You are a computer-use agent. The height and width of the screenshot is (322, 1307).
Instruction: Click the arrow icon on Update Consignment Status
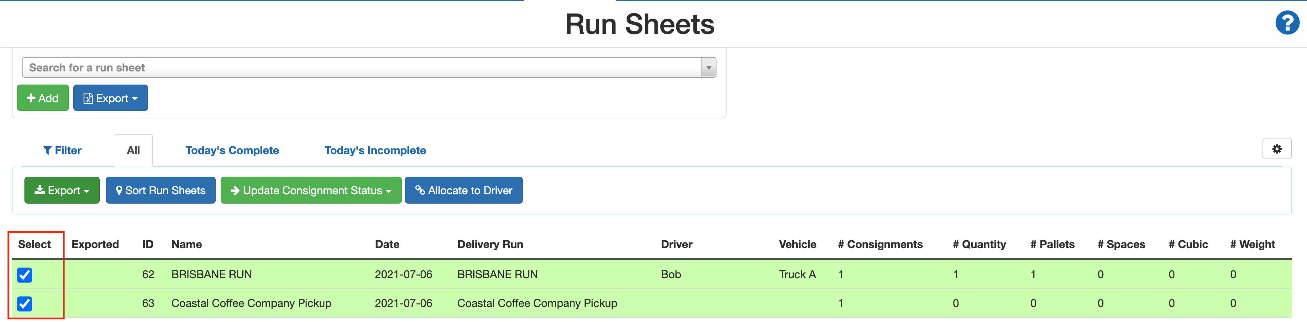point(235,190)
